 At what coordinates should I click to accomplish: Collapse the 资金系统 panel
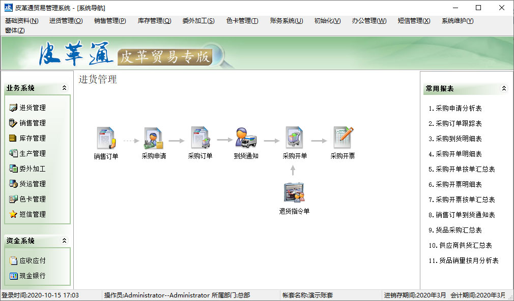(64, 241)
